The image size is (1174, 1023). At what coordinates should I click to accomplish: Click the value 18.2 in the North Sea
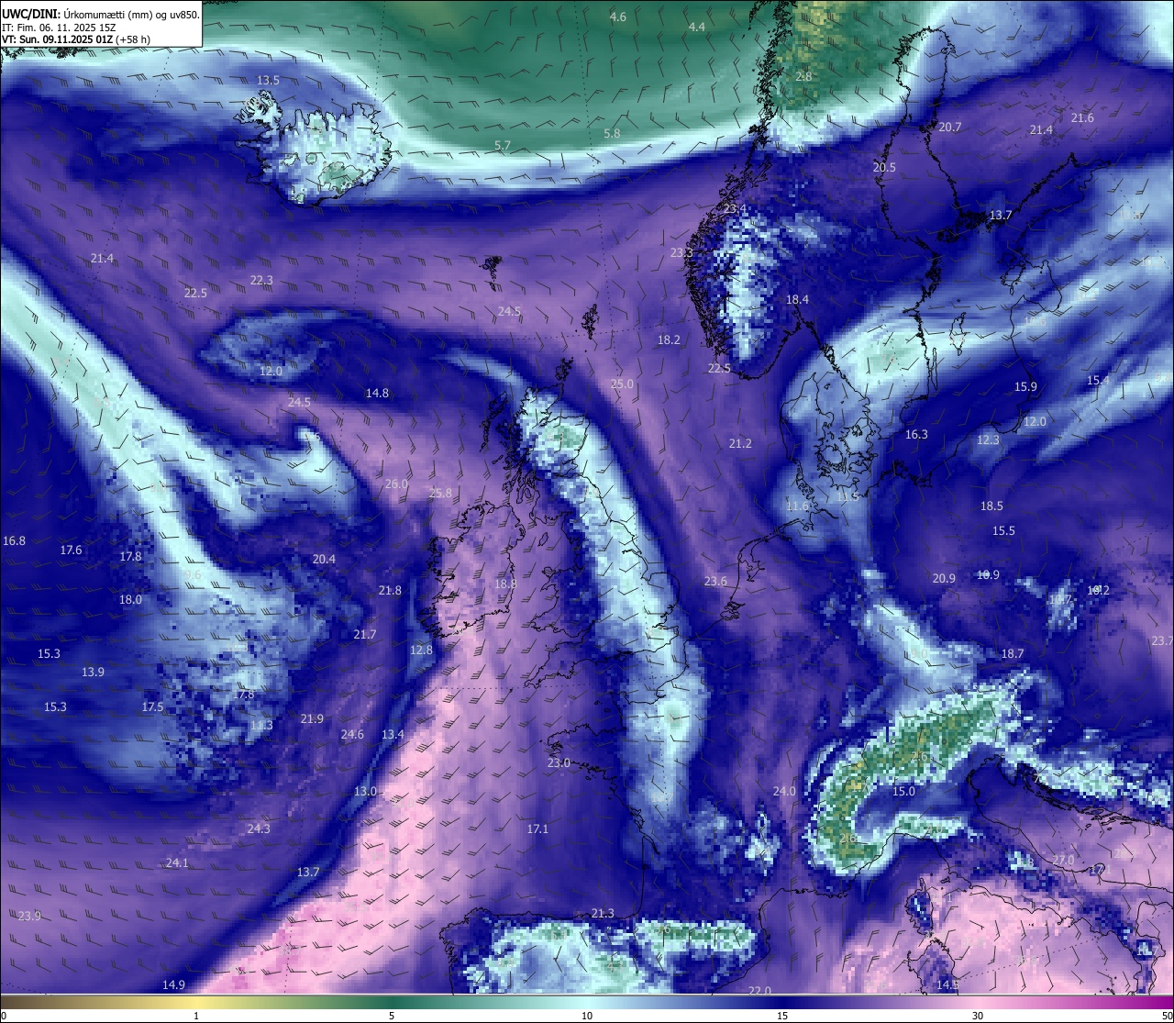(669, 340)
